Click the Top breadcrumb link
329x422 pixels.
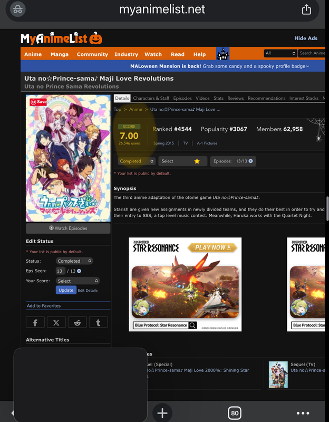tap(117, 109)
